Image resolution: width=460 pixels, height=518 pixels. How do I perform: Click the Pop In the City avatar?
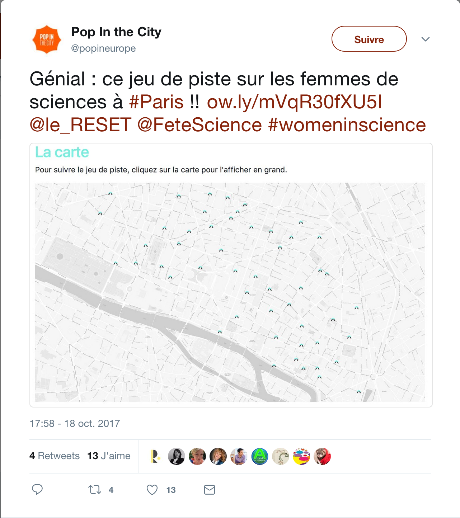point(47,39)
